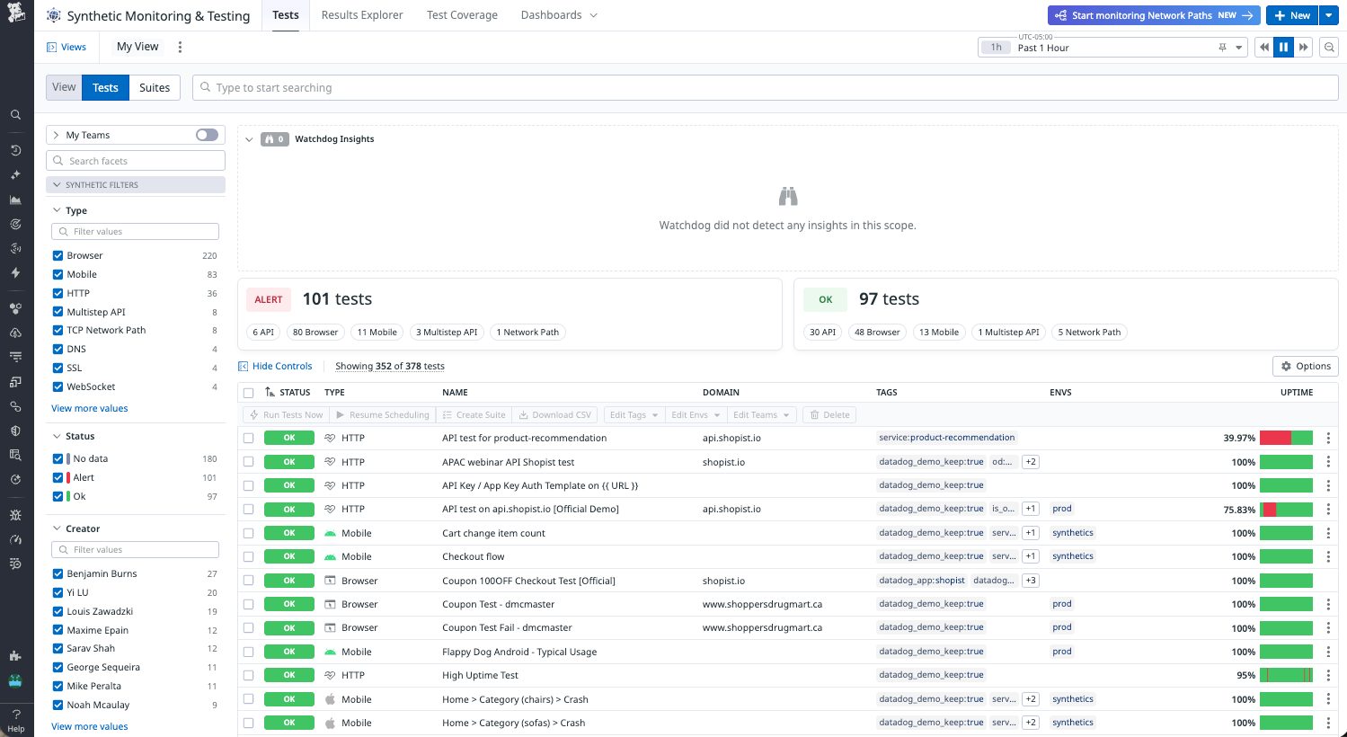Click Start monitoring Network Paths button

pos(1154,15)
